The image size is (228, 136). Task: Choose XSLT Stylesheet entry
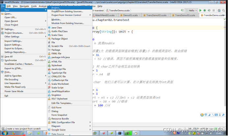pos(70,99)
